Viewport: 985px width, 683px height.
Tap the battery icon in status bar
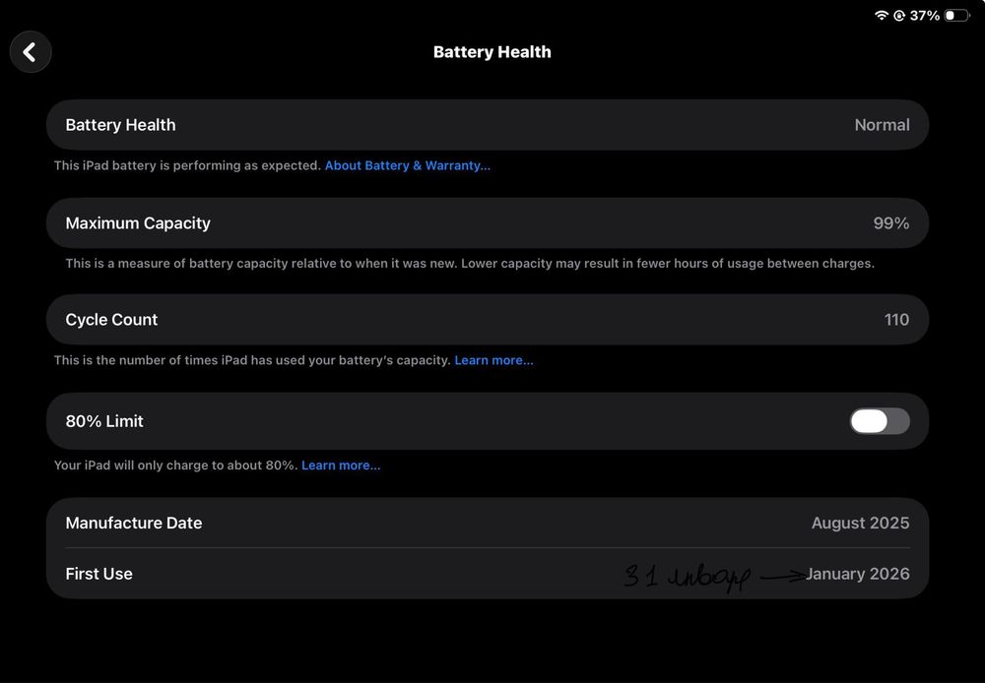(956, 15)
